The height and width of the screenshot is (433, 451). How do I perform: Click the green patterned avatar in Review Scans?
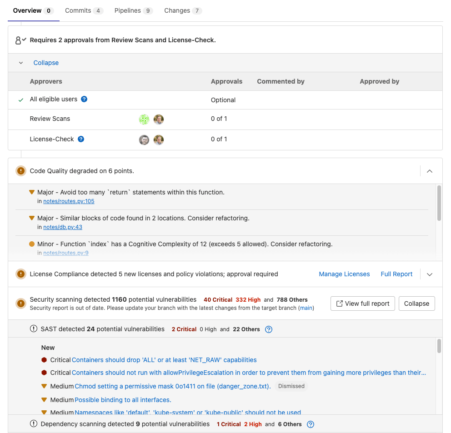144,119
